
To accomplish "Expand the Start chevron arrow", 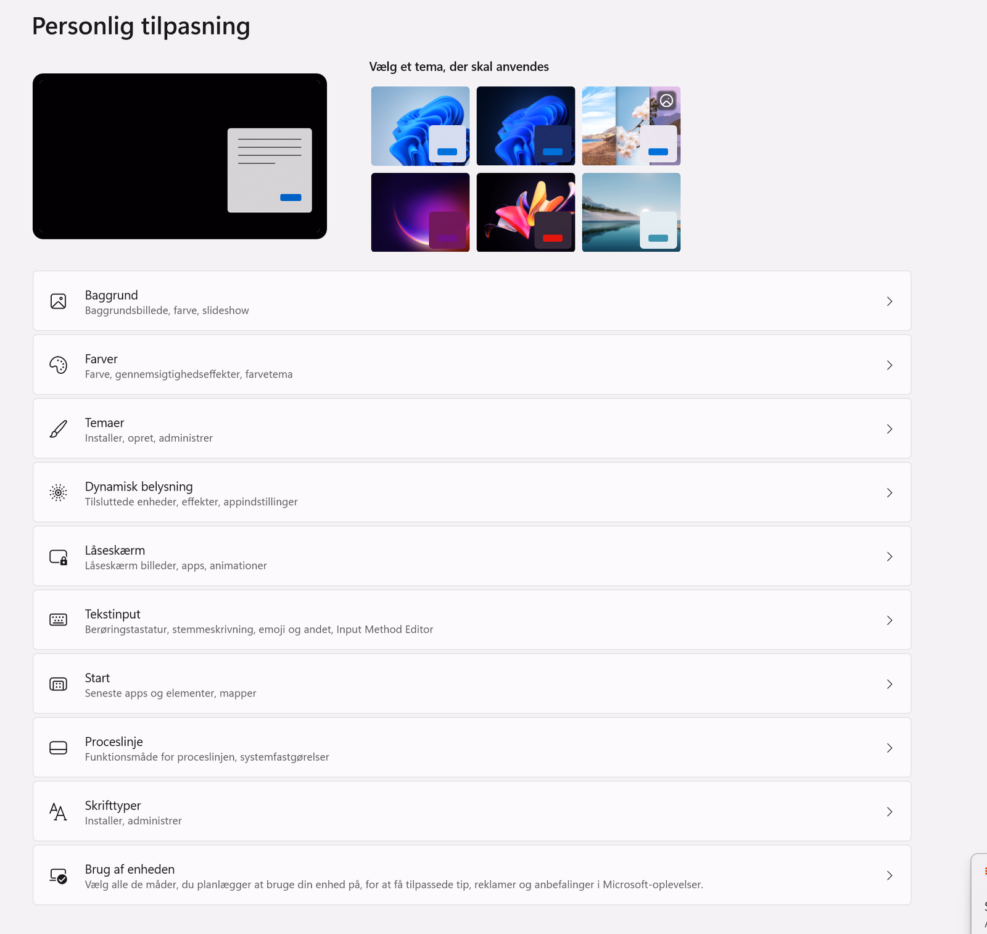I will coord(889,684).
